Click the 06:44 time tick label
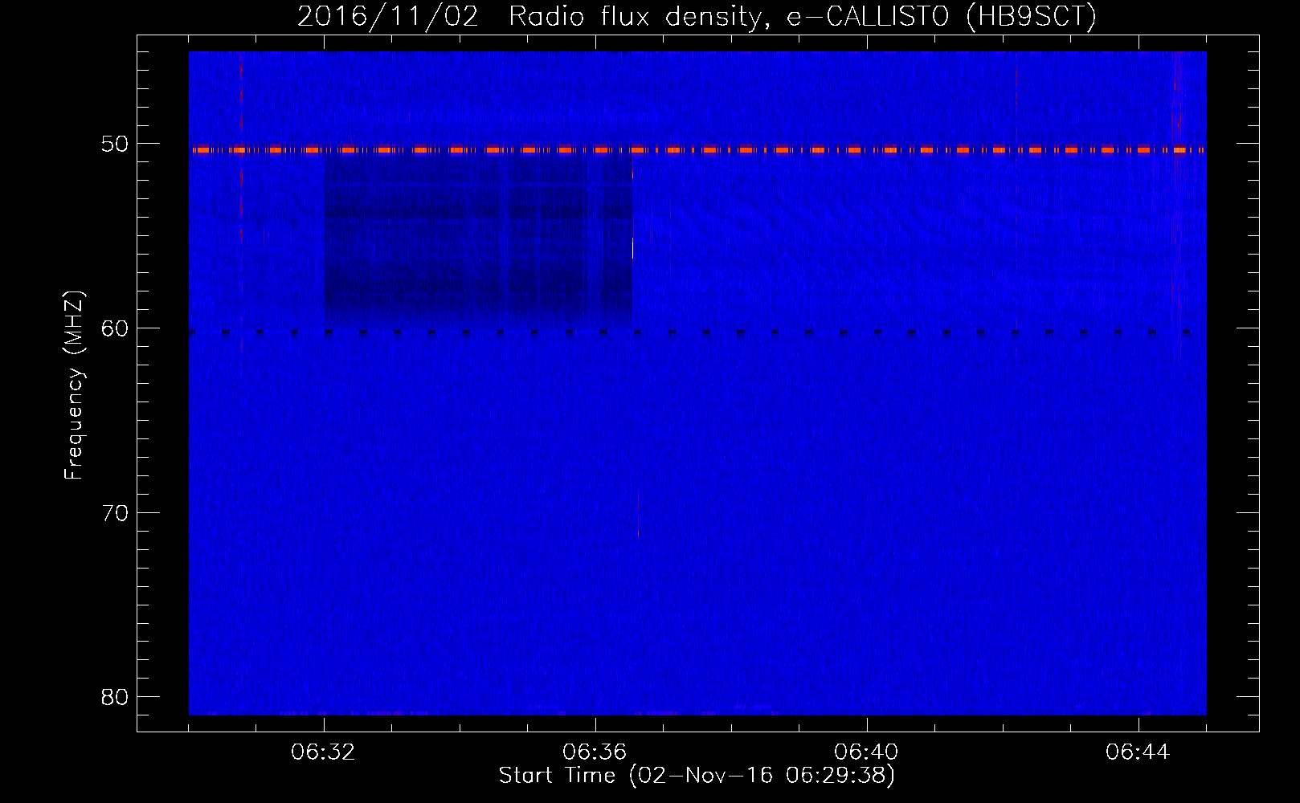This screenshot has height=803, width=1300. coord(1138,752)
